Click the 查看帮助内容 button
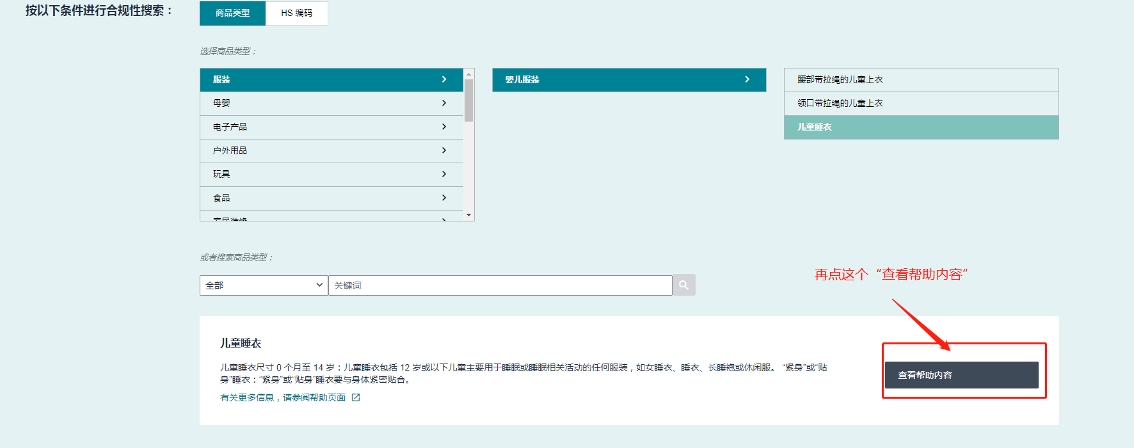The image size is (1134, 448). (x=961, y=375)
